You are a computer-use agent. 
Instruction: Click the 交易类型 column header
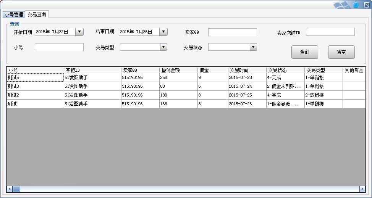click(323, 70)
